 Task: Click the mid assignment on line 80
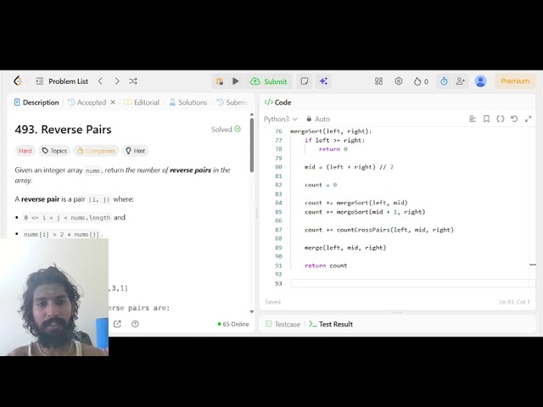point(349,167)
